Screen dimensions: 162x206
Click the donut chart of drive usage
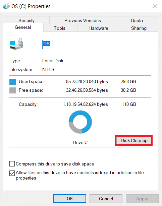pyautogui.click(x=80, y=122)
